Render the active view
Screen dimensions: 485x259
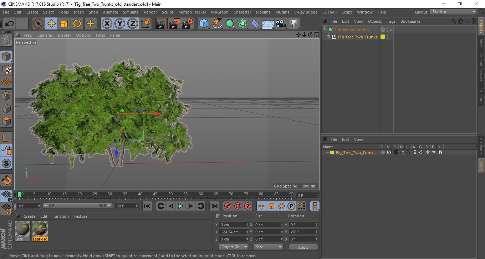(162, 24)
